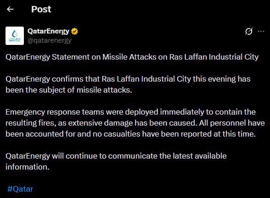This screenshot has height=198, width=270.
Task: Click the line starting 'Emergency response teams'
Action: tap(130, 112)
